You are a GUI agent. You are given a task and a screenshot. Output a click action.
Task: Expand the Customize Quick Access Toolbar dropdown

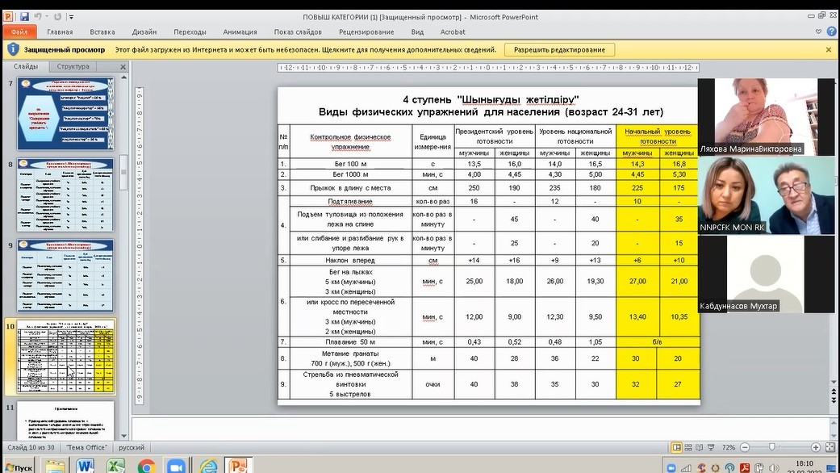point(71,17)
